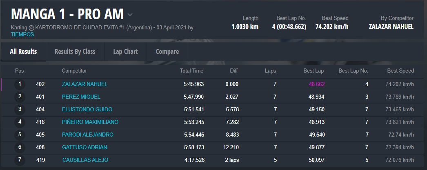Click the purple fastest lap time 48.662
Image resolution: width=427 pixels, height=170 pixels.
coord(316,84)
